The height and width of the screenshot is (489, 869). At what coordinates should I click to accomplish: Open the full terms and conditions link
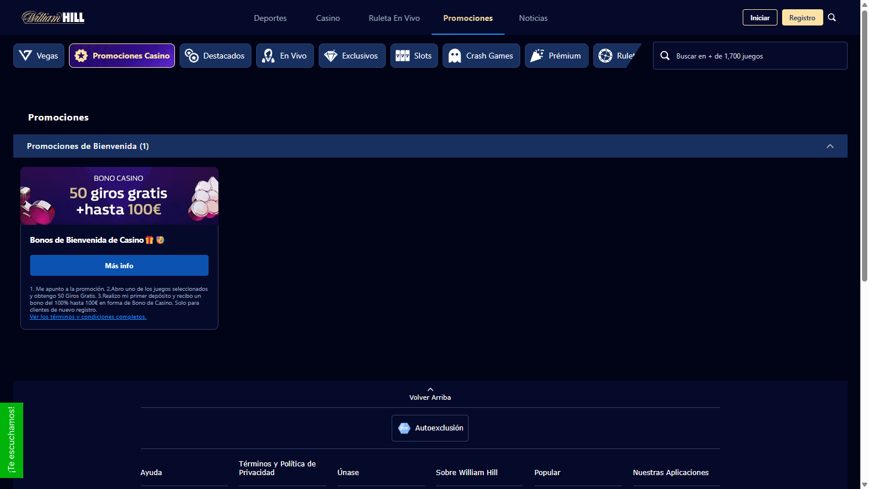point(88,317)
